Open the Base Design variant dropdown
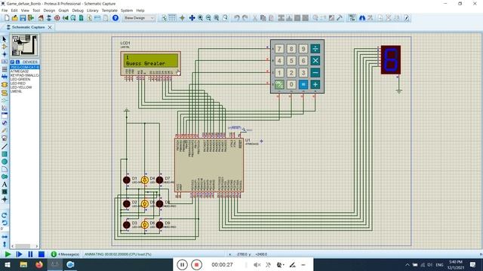Screen dimensions: 483x271 click(x=139, y=18)
